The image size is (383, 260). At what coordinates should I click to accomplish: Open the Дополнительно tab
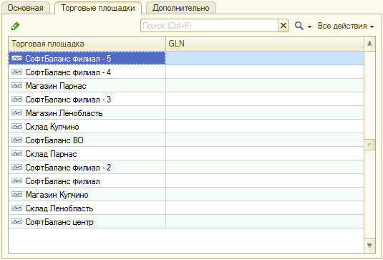click(180, 8)
